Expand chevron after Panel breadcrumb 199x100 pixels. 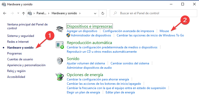(x=49, y=13)
